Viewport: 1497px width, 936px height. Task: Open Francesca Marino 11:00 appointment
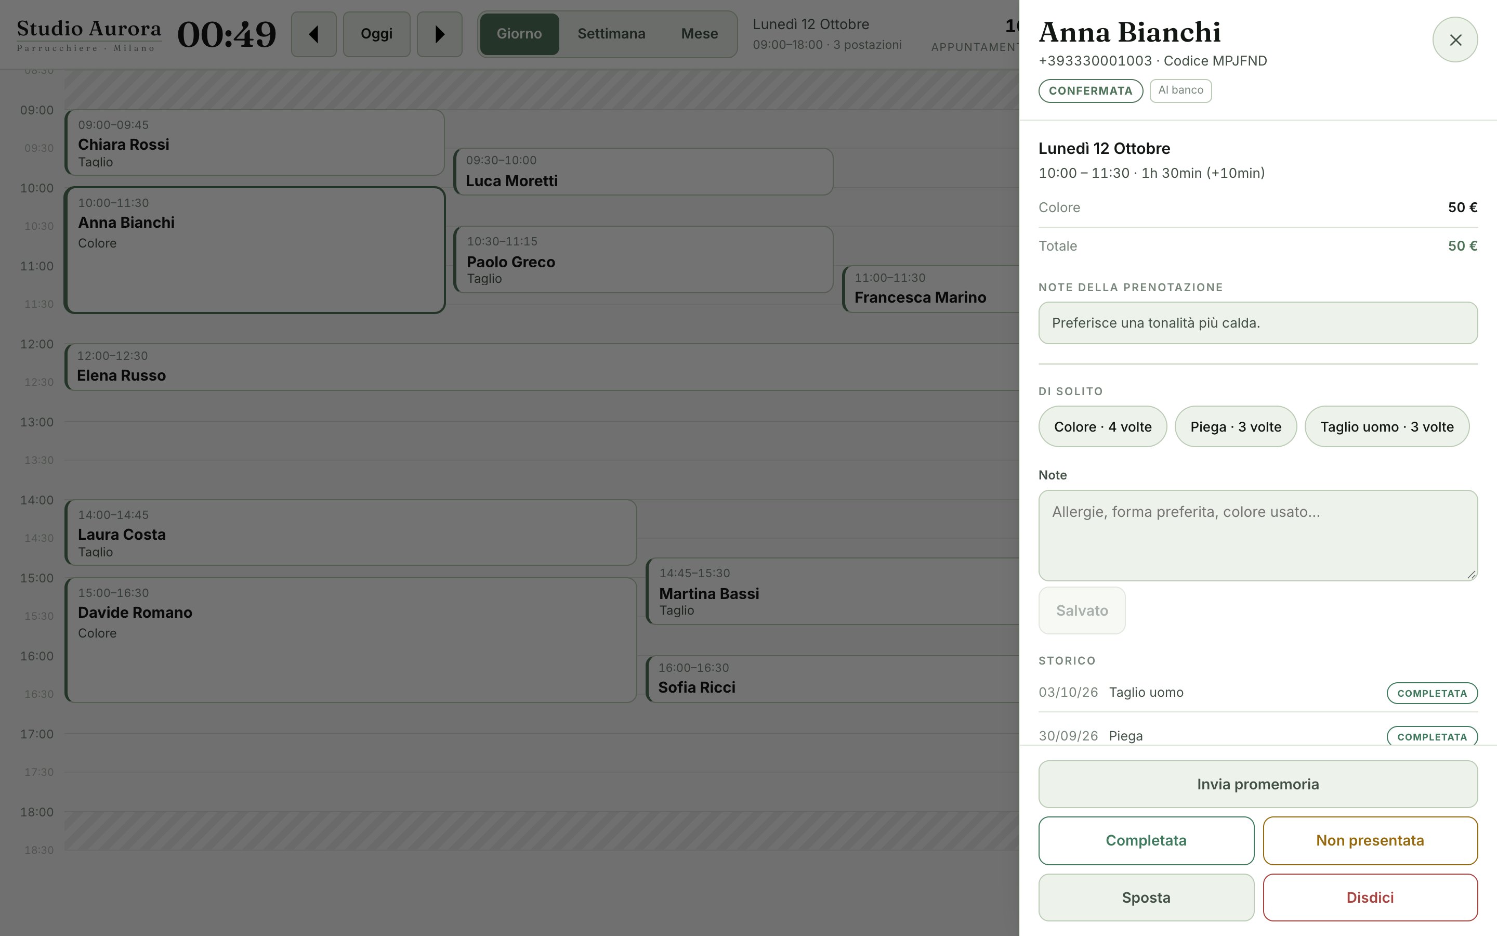click(930, 289)
